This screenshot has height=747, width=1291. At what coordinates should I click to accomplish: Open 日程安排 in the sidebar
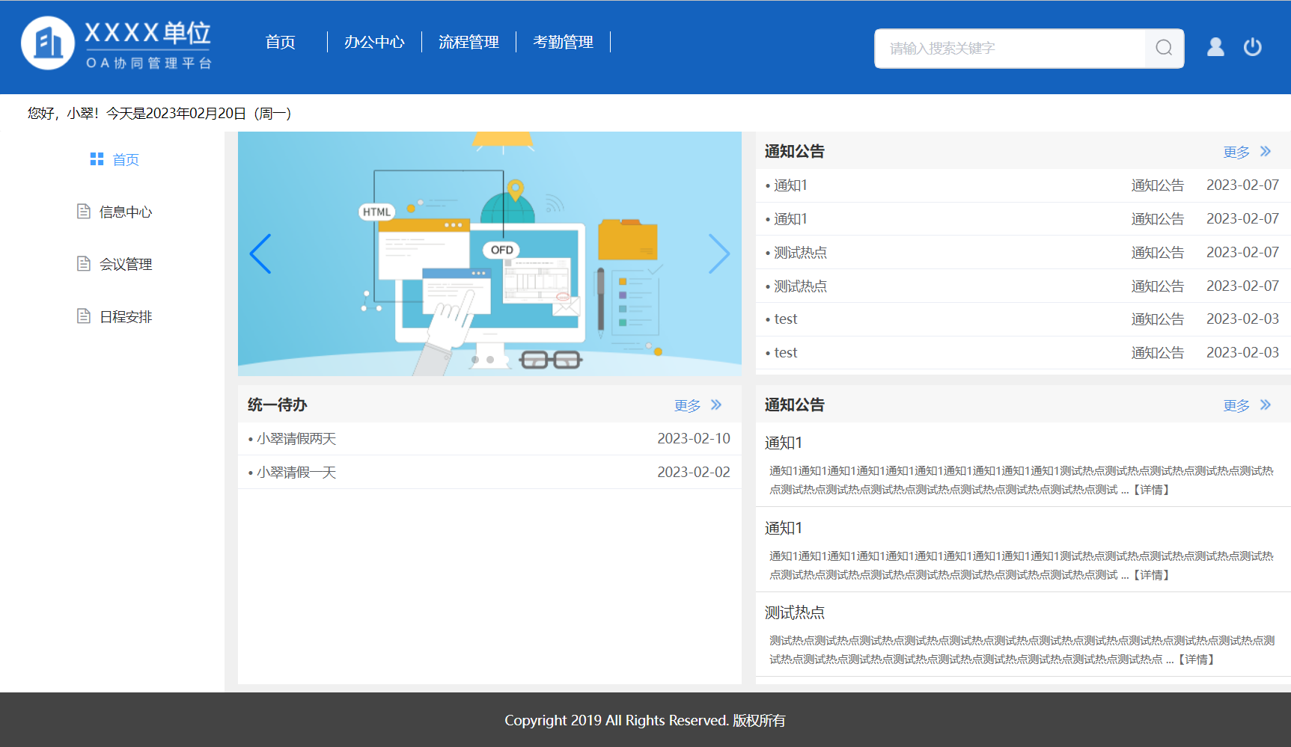click(125, 317)
